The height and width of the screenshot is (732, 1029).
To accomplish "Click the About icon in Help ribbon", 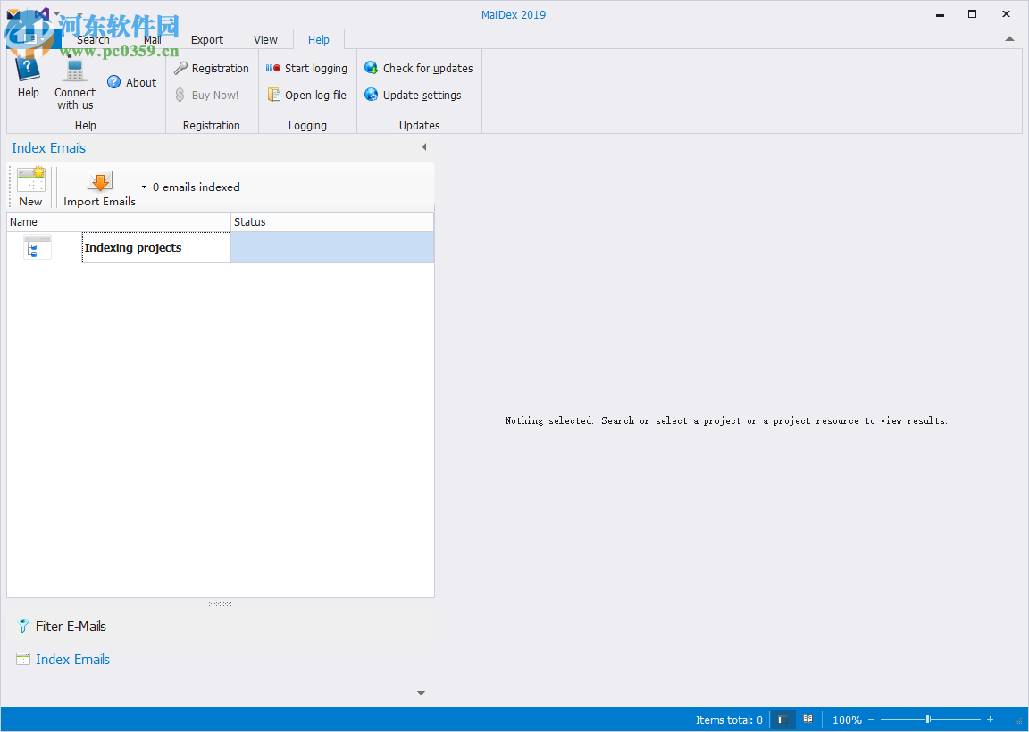I will tap(131, 81).
